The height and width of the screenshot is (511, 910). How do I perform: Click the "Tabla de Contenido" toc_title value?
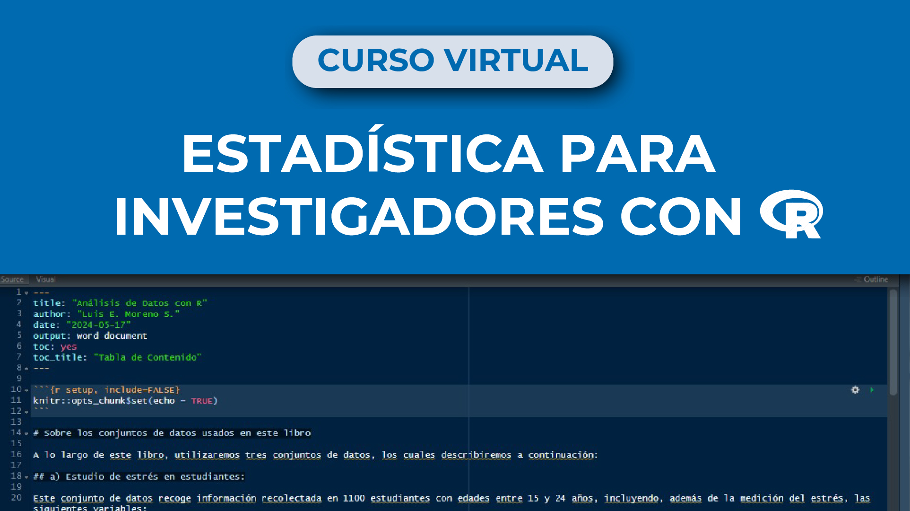[147, 358]
